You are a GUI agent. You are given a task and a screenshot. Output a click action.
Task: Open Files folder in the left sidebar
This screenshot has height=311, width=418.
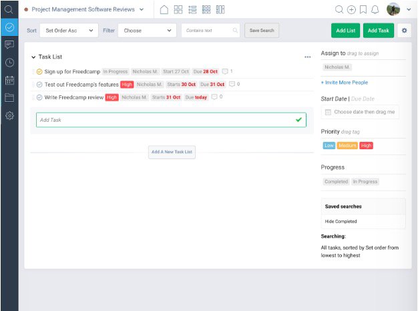click(9, 97)
